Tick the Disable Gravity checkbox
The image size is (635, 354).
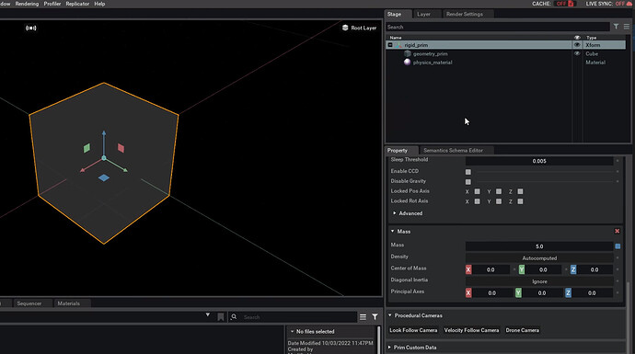click(468, 182)
